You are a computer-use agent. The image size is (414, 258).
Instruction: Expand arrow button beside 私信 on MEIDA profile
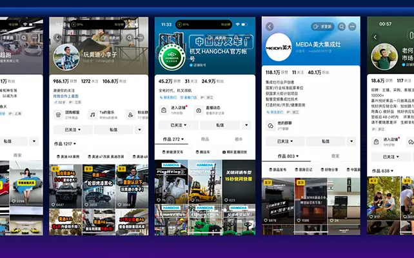(351, 141)
